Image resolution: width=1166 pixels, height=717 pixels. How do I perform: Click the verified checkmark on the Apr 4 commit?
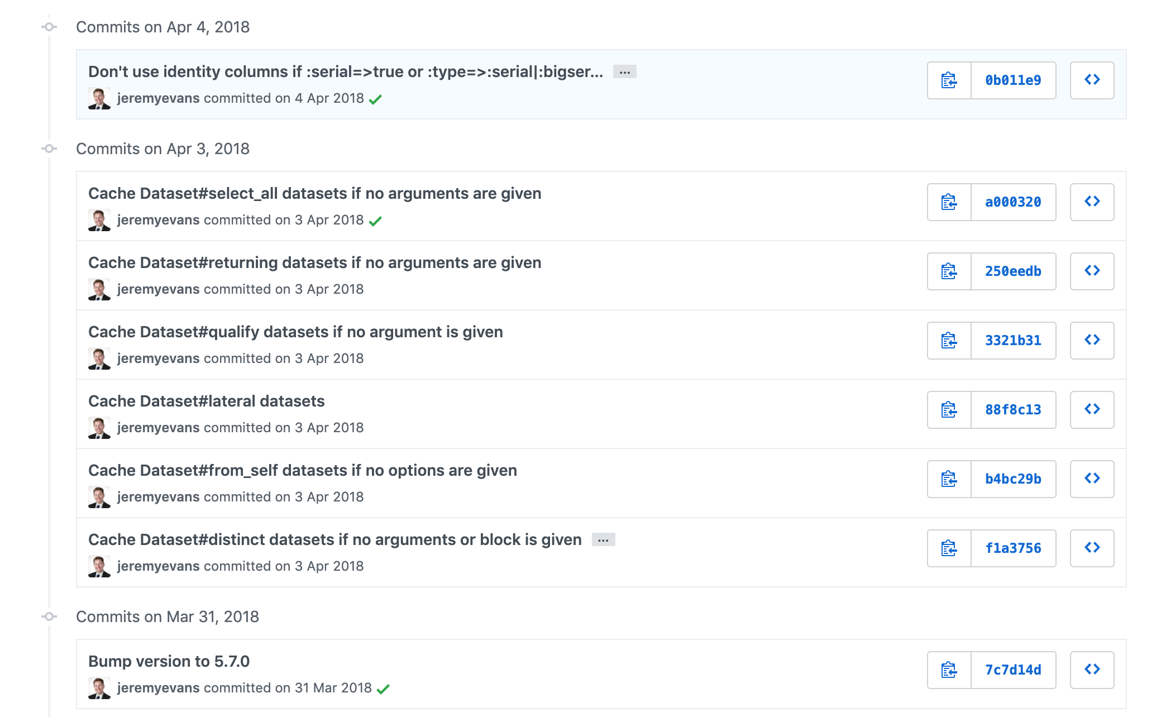coord(376,98)
